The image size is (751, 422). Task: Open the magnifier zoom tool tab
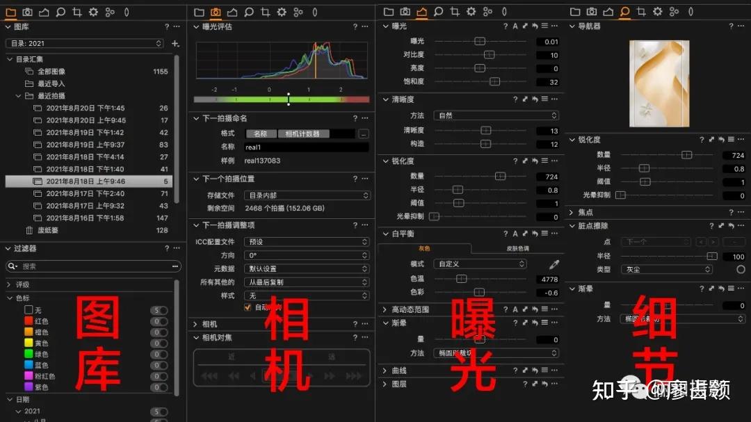(623, 12)
